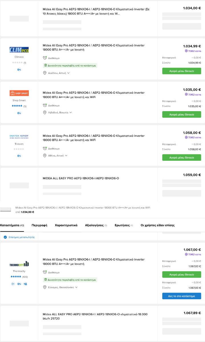Click Thermocity's first round badge icon

click(13, 284)
